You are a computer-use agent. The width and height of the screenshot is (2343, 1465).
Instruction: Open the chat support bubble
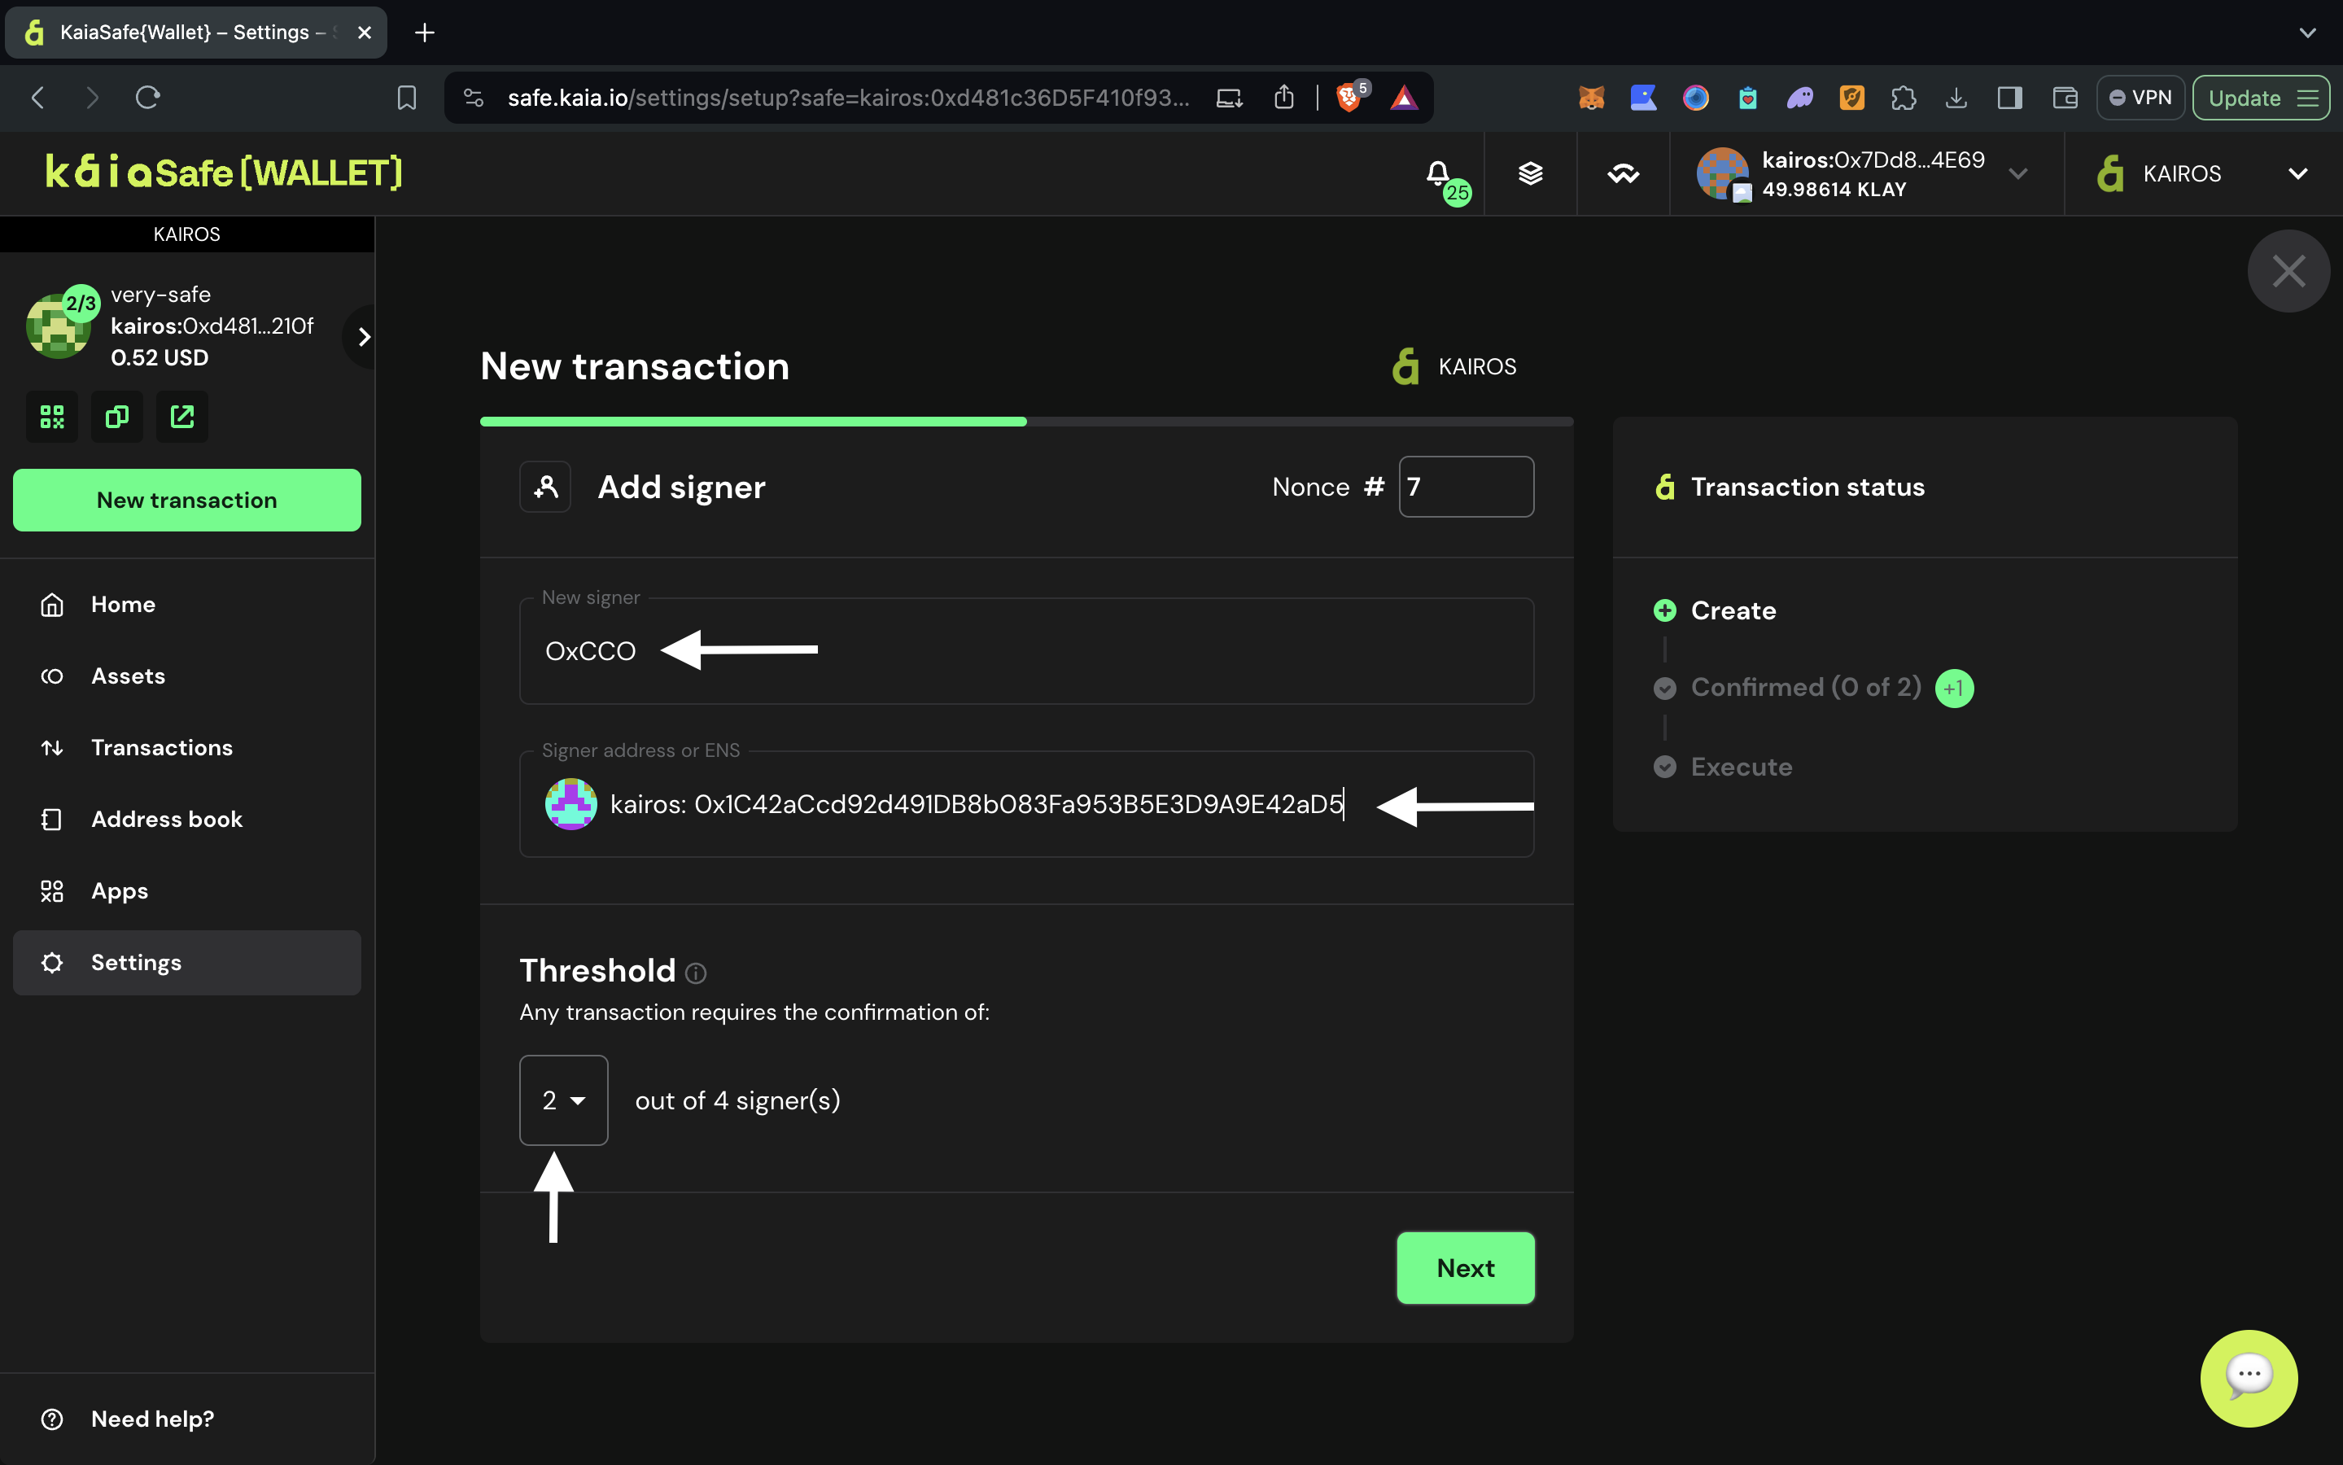pos(2248,1378)
